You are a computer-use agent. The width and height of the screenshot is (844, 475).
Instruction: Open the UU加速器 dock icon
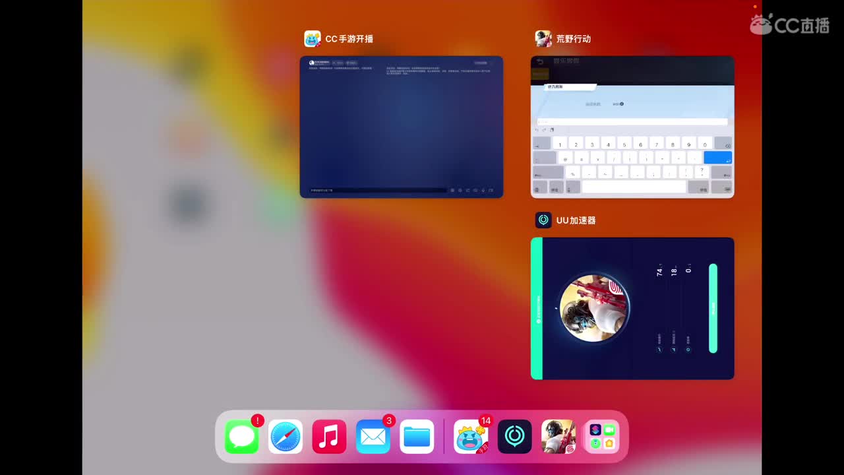point(514,436)
